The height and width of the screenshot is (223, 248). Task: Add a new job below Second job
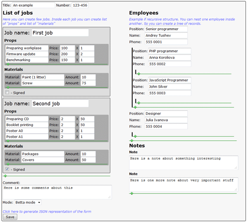(x=5, y=176)
